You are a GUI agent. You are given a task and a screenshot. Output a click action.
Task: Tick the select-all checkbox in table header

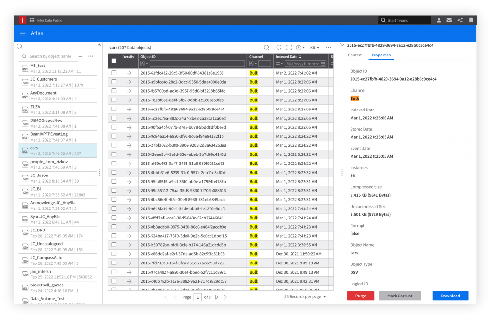(114, 61)
